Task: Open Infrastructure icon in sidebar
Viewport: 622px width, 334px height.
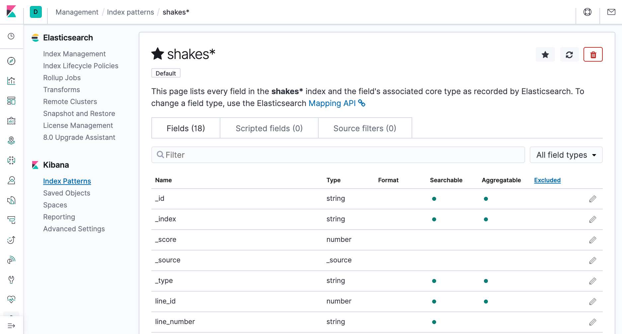Action: click(x=11, y=180)
